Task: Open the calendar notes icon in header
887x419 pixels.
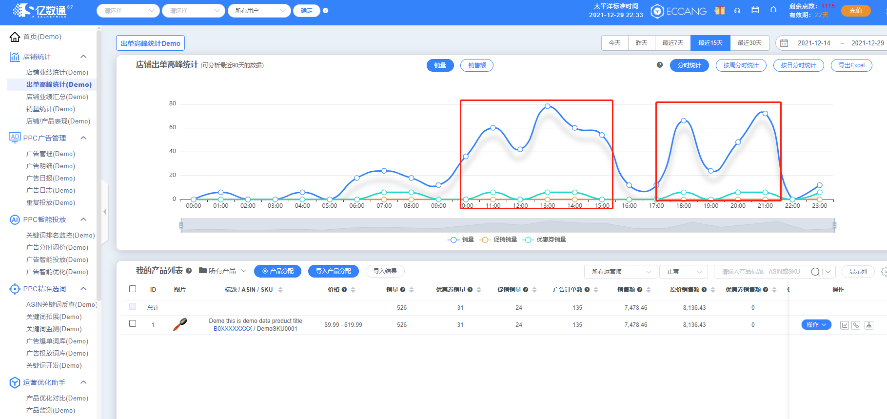Action: [x=755, y=10]
